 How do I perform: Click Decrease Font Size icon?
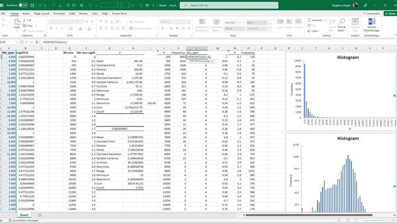point(92,22)
